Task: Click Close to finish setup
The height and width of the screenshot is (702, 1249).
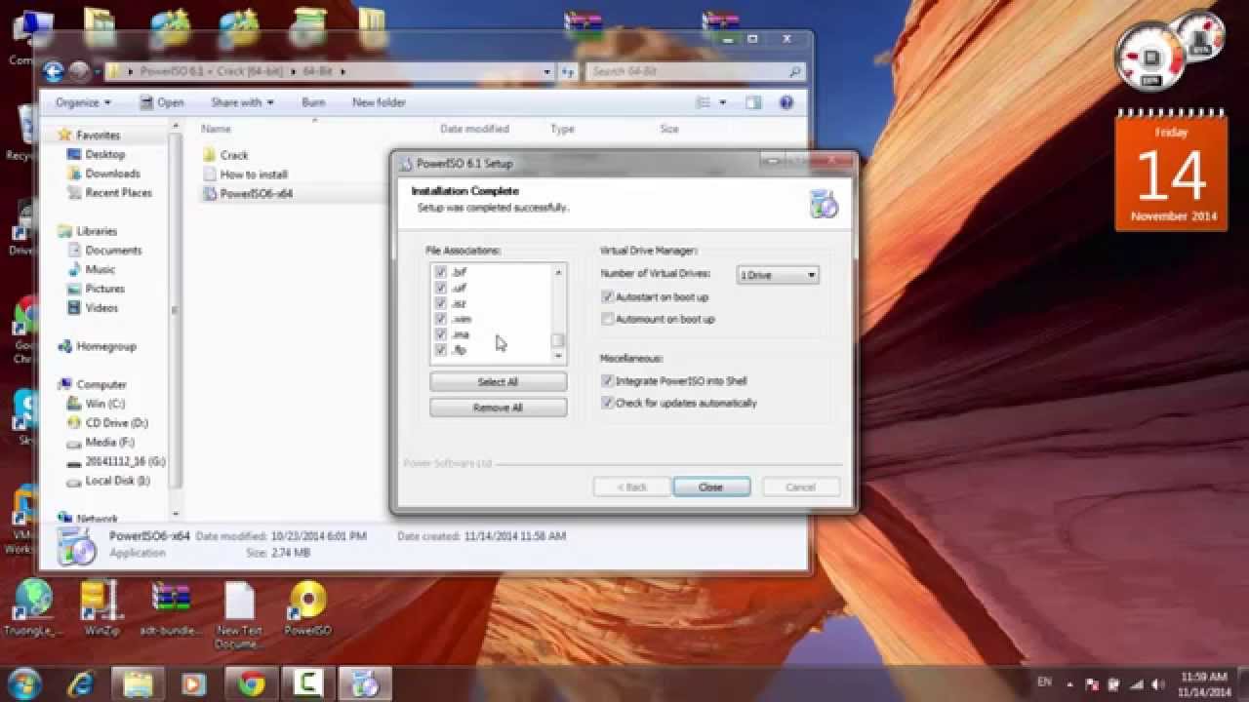Action: [x=711, y=487]
